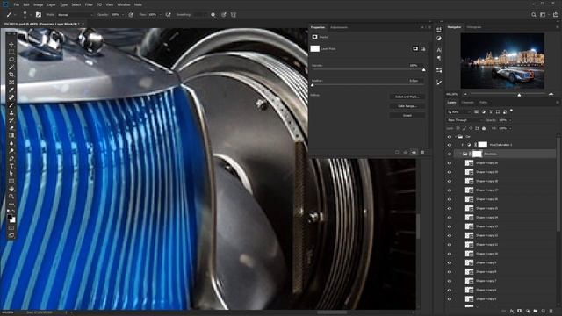Select the Clone Stamp tool
This screenshot has height=316, width=562.
click(x=11, y=112)
